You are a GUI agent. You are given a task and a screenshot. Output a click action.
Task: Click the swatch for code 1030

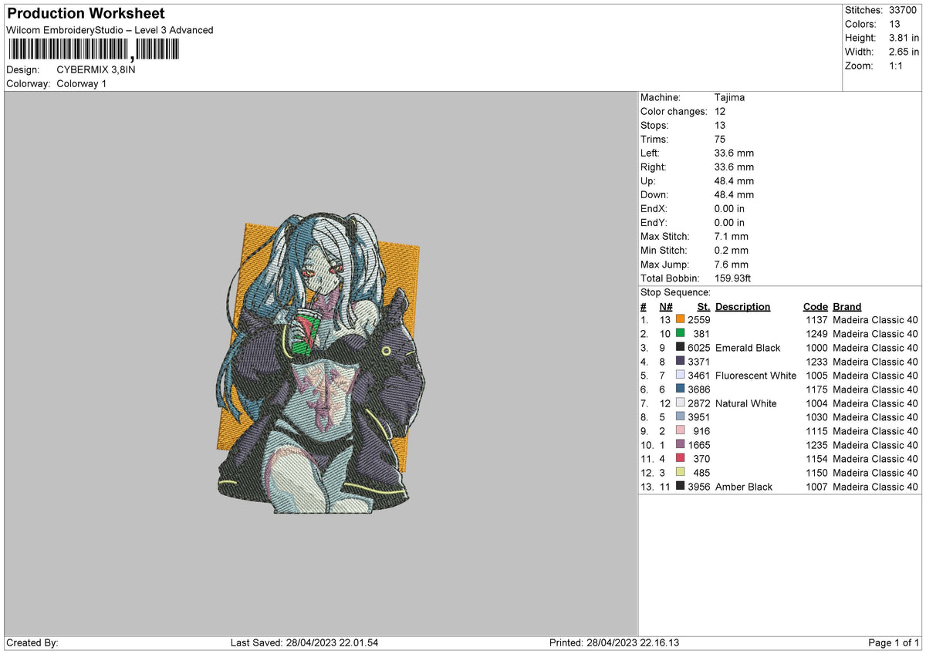tap(680, 416)
